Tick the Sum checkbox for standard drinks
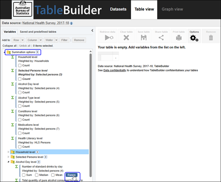The image size is (221, 182). [x=23, y=175]
